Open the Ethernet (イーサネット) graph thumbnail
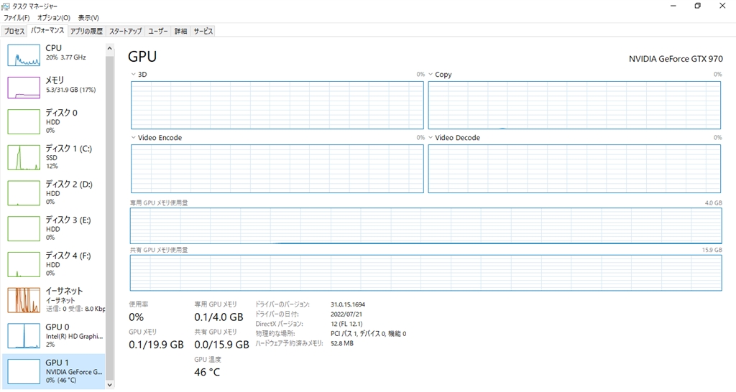The width and height of the screenshot is (736, 392). pyautogui.click(x=24, y=300)
